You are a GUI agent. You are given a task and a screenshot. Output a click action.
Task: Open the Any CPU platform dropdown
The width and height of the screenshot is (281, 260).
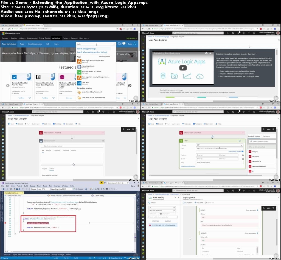point(44,189)
